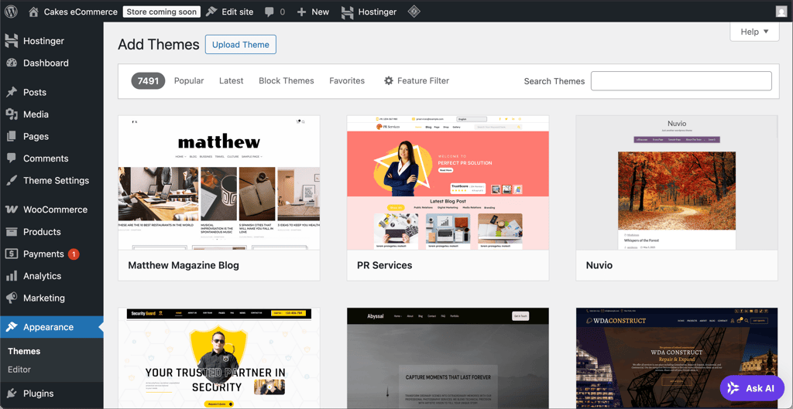
Task: Focus the Search Themes input field
Action: (681, 80)
